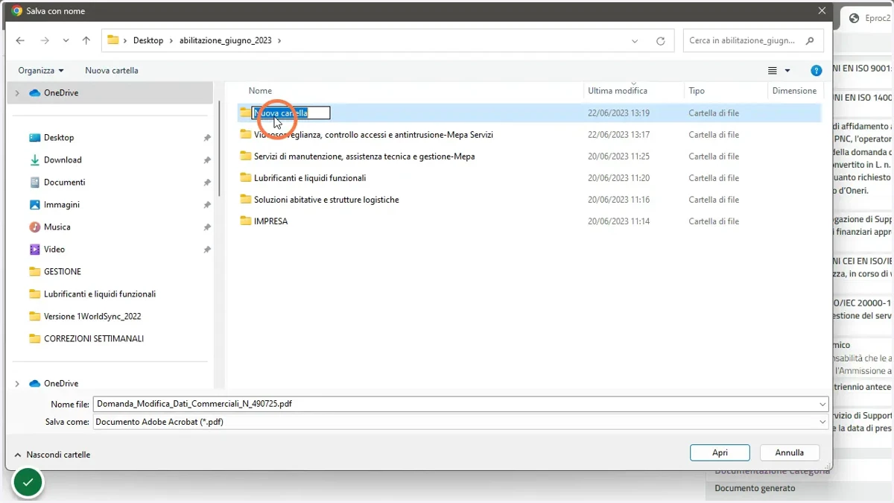Open Video in the sidebar

[54, 250]
